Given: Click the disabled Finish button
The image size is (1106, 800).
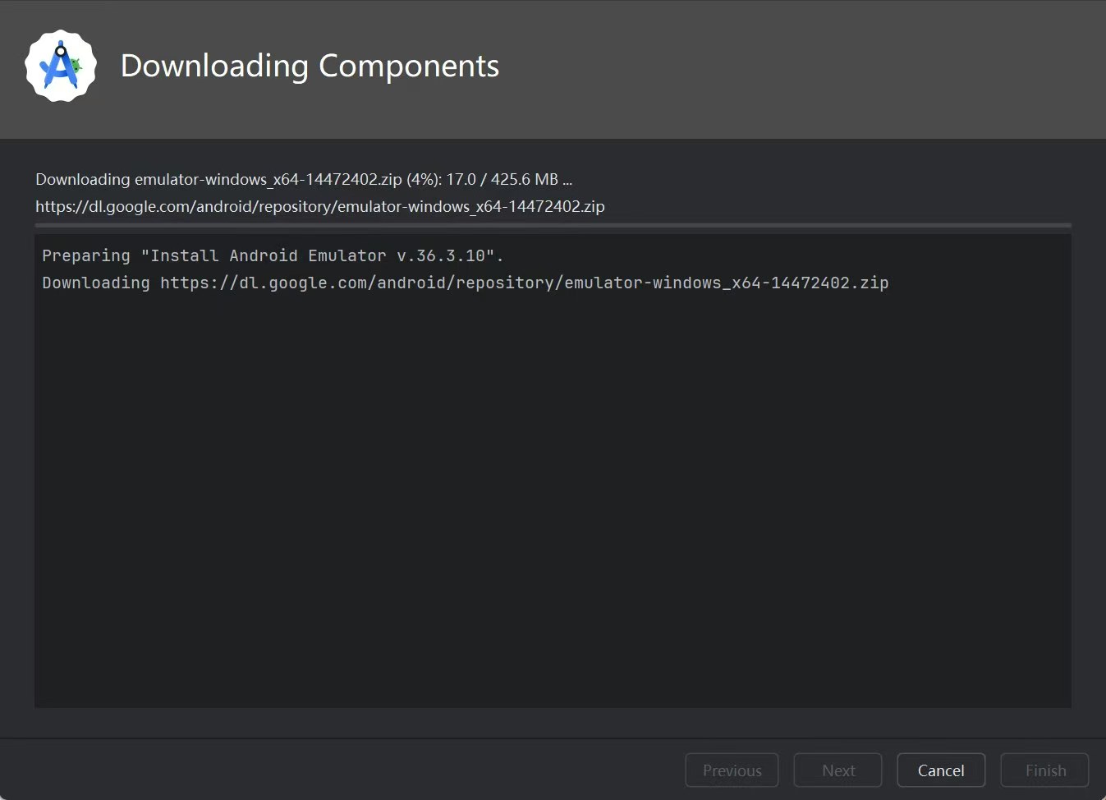Looking at the screenshot, I should [x=1044, y=770].
